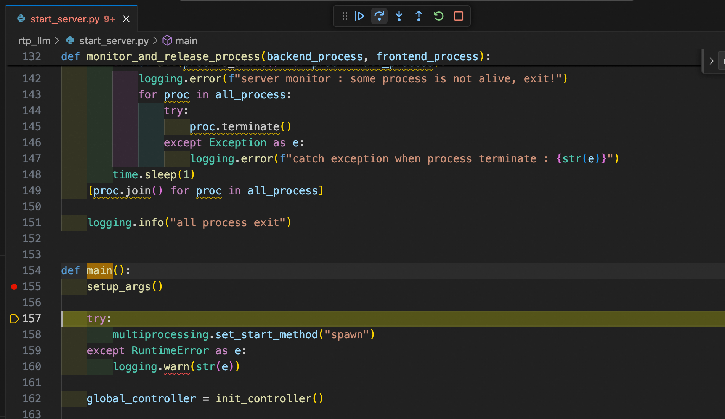The image size is (725, 419).
Task: Click the Step Over debug button
Action: pos(379,16)
